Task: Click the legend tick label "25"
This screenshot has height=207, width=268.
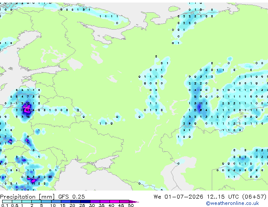Action: click(x=82, y=205)
